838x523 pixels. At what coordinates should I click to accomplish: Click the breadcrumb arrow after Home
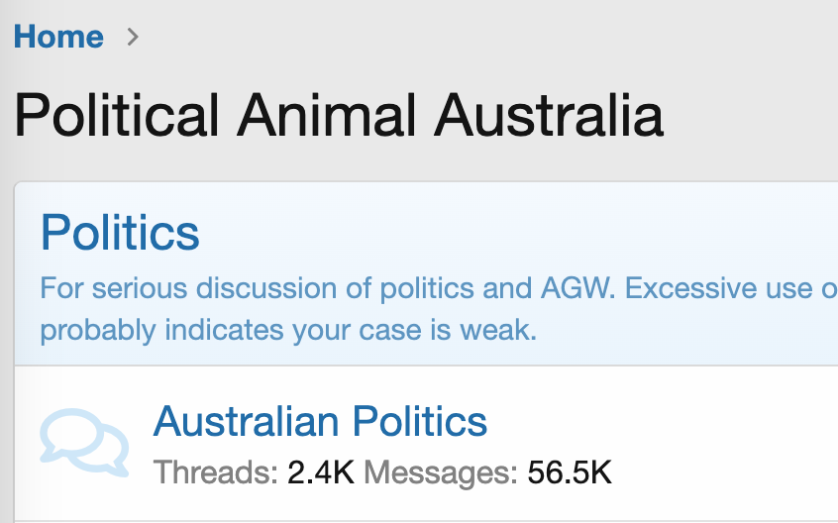tap(133, 38)
